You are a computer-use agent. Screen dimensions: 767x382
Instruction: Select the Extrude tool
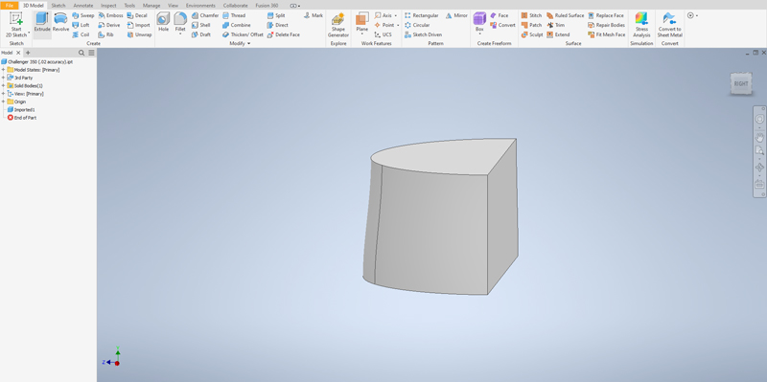42,22
